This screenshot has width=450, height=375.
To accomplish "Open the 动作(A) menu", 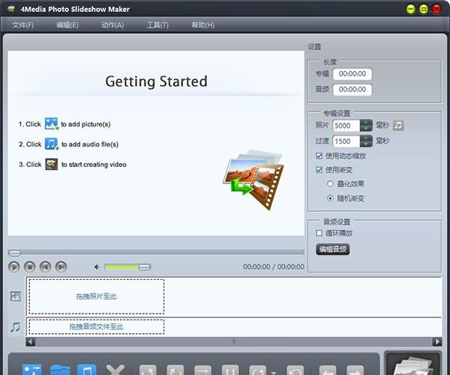I will [112, 25].
